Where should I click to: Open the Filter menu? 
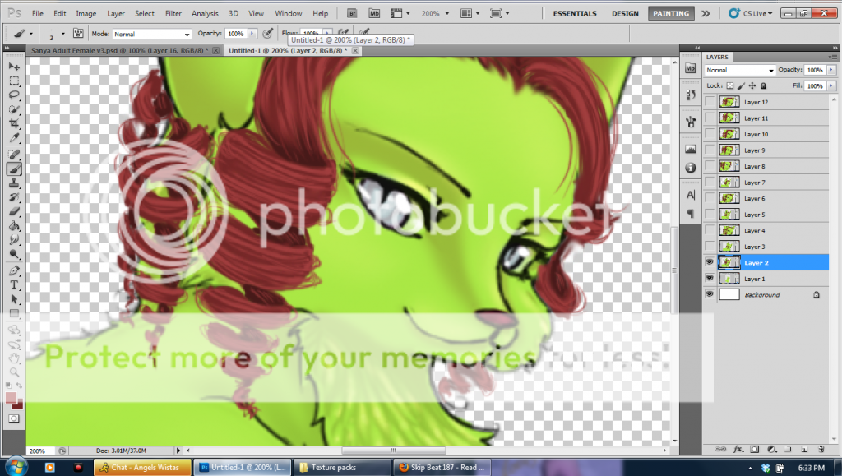point(173,13)
